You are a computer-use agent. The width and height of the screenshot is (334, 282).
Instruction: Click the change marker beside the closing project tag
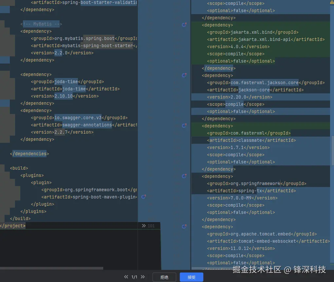pos(184,226)
